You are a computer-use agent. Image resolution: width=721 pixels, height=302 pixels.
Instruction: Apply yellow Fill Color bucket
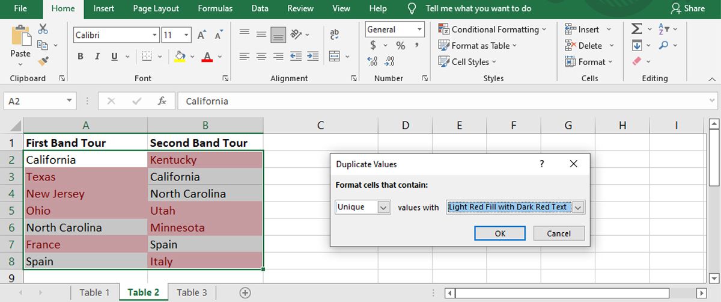[x=180, y=57]
